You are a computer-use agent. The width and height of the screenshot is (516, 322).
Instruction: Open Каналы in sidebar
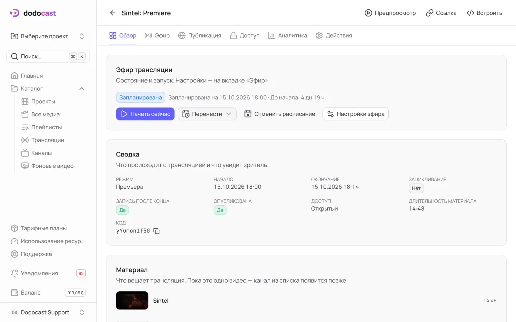pos(53,153)
